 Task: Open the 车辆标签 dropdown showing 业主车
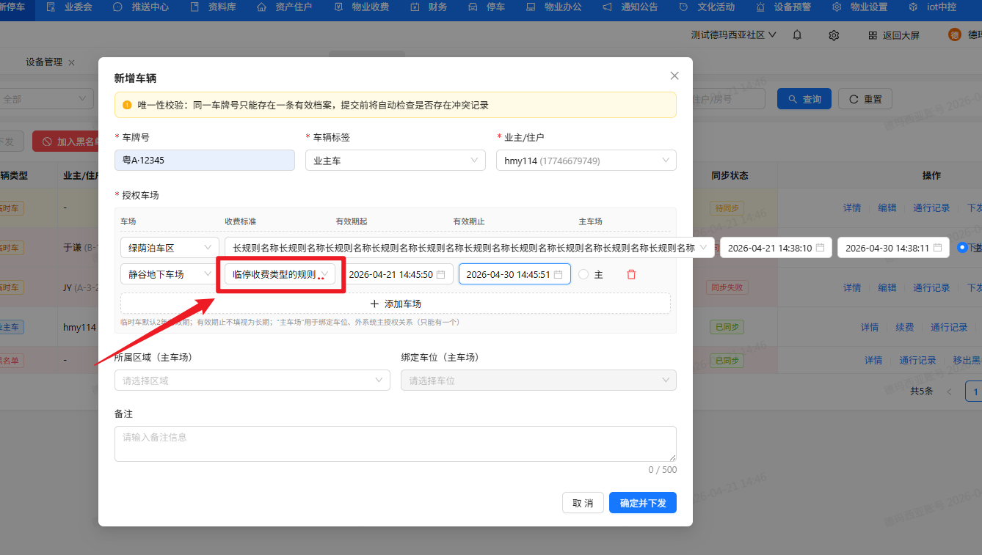(x=395, y=160)
